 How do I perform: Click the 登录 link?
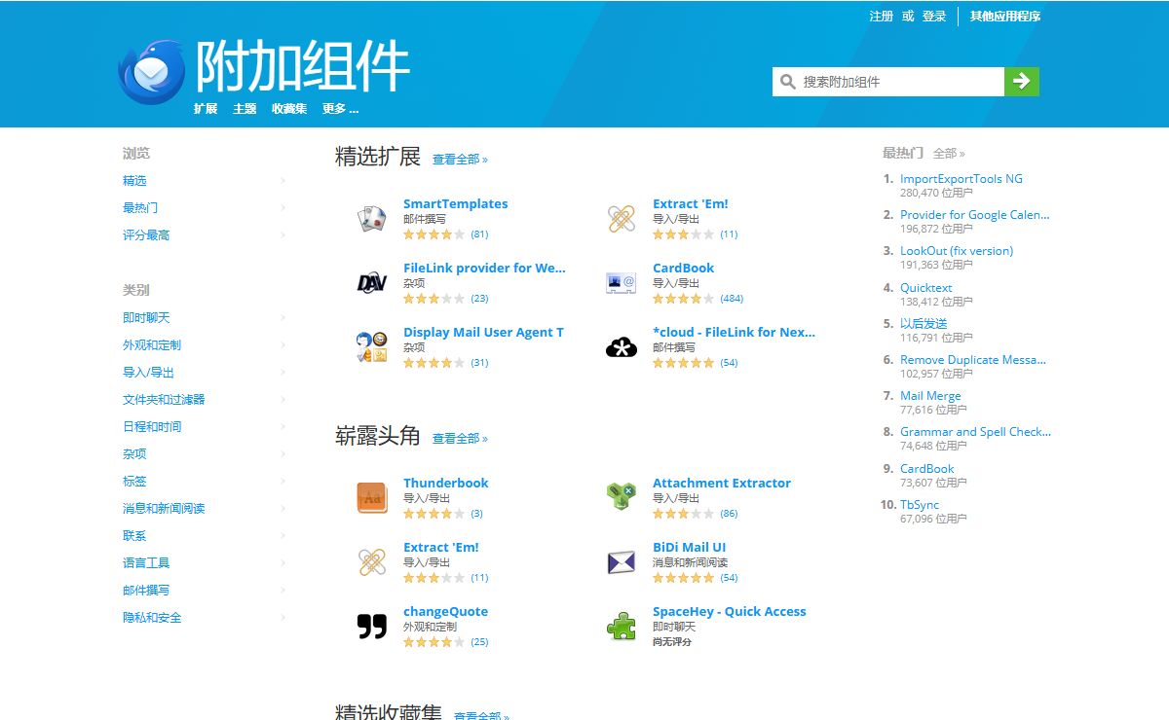click(934, 17)
